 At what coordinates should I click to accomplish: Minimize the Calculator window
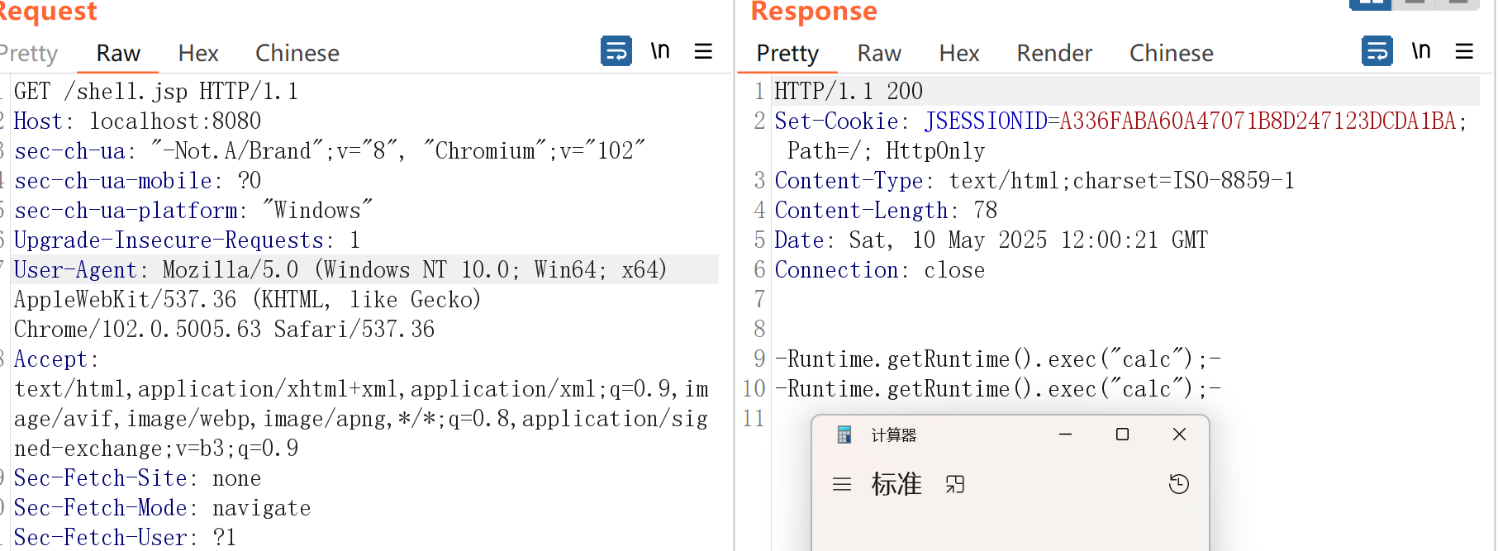click(1066, 435)
